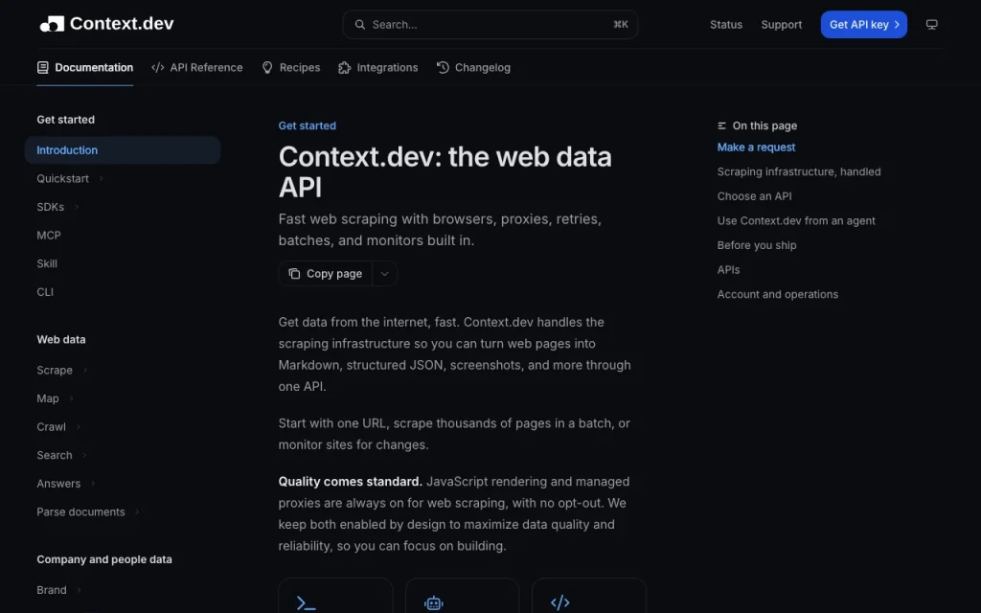Open the Recipes tab

tap(291, 68)
